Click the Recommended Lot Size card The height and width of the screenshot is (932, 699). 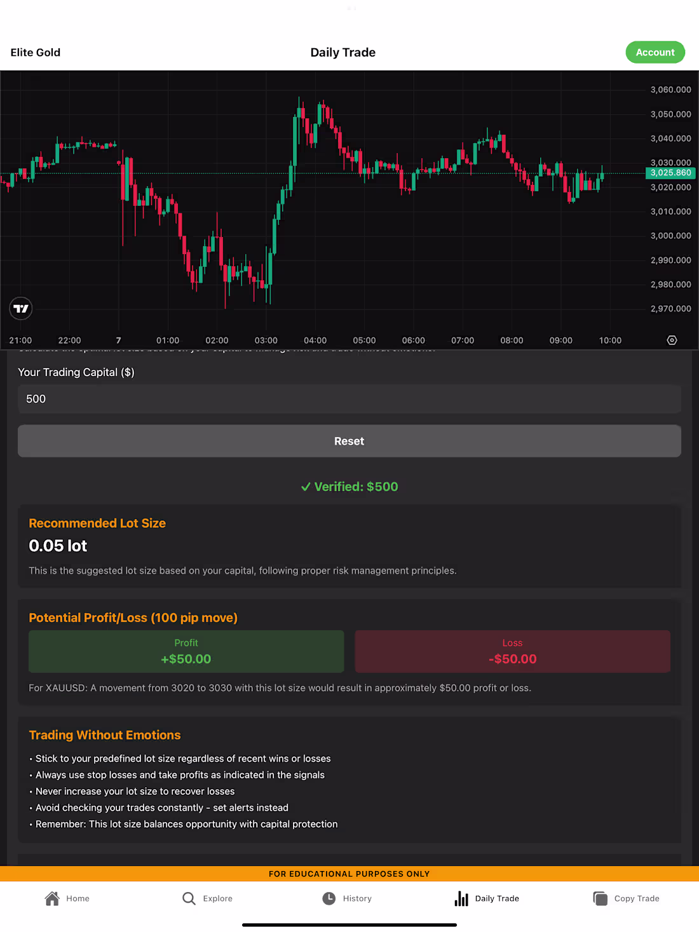[349, 546]
